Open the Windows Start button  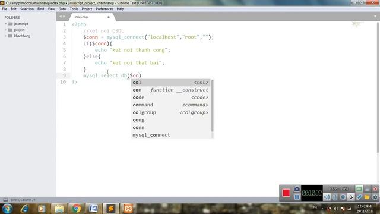(7, 209)
